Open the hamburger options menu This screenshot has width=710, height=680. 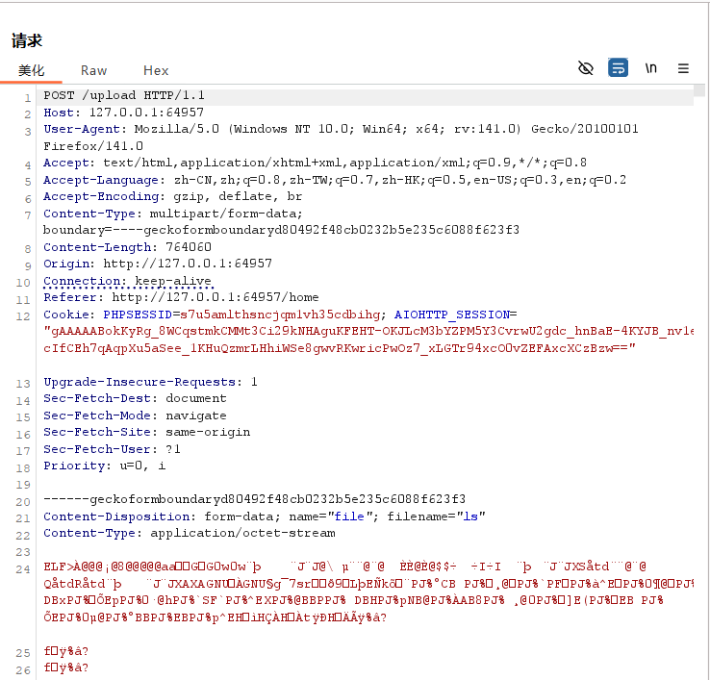coord(683,68)
